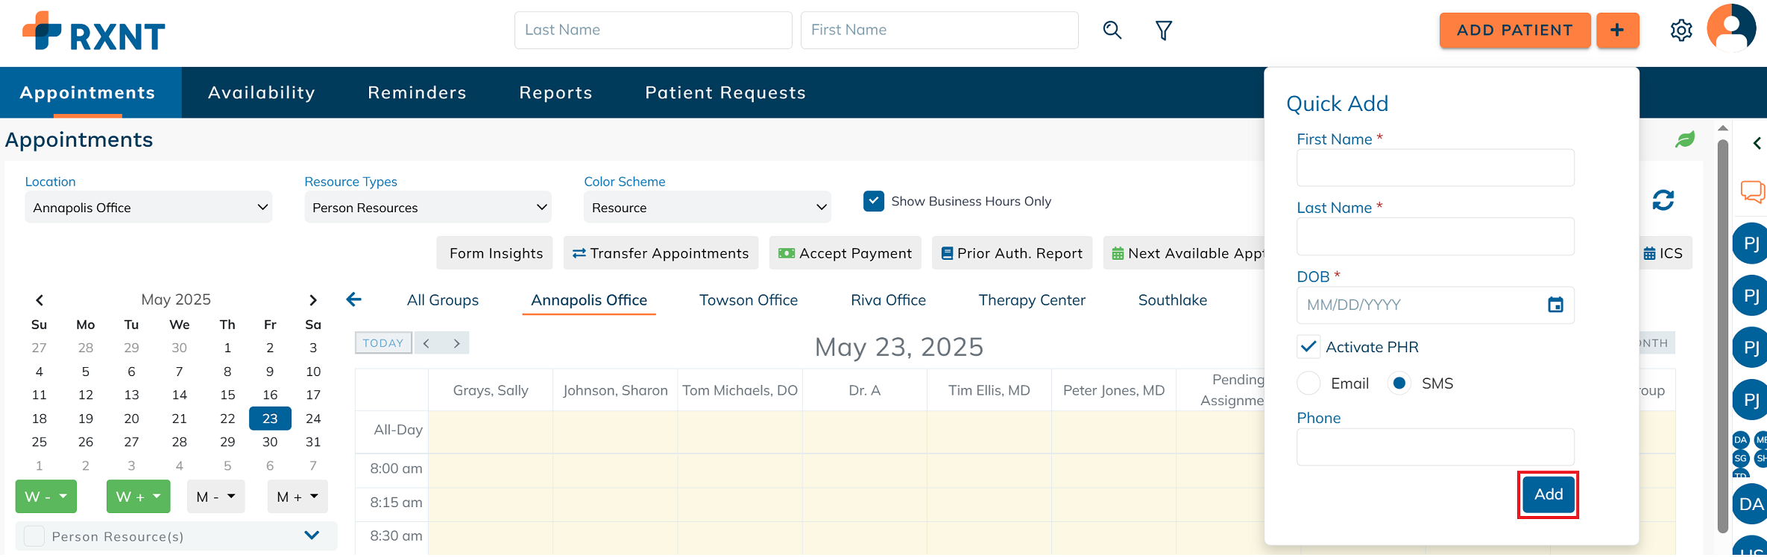Open the chat messages icon in sidebar

1752,191
